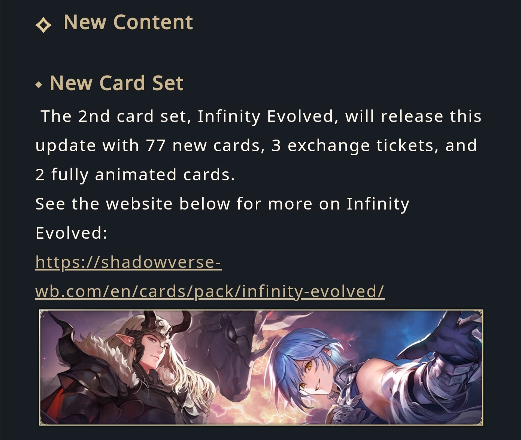Click the small diamond bullet before New Card Set

click(x=39, y=85)
